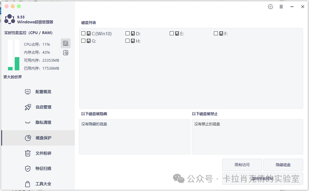309x191 pixels.
Task: Click the Windows超级管理器 app logo
Action: tap(10, 19)
